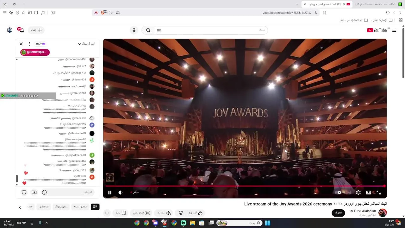Bookmark this page in address bar
The width and height of the screenshot is (405, 228).
pyautogui.click(x=324, y=13)
